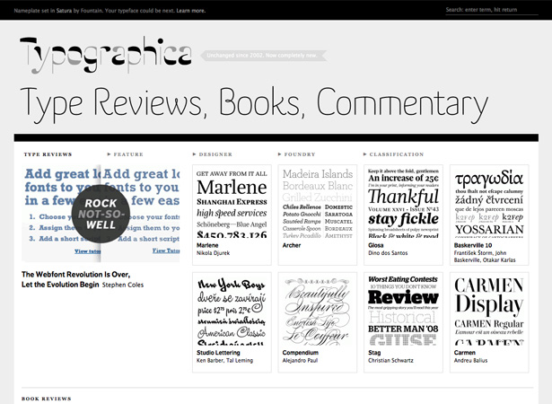Click the 'Unchanged since 2002' ribbon tagline

263,56
